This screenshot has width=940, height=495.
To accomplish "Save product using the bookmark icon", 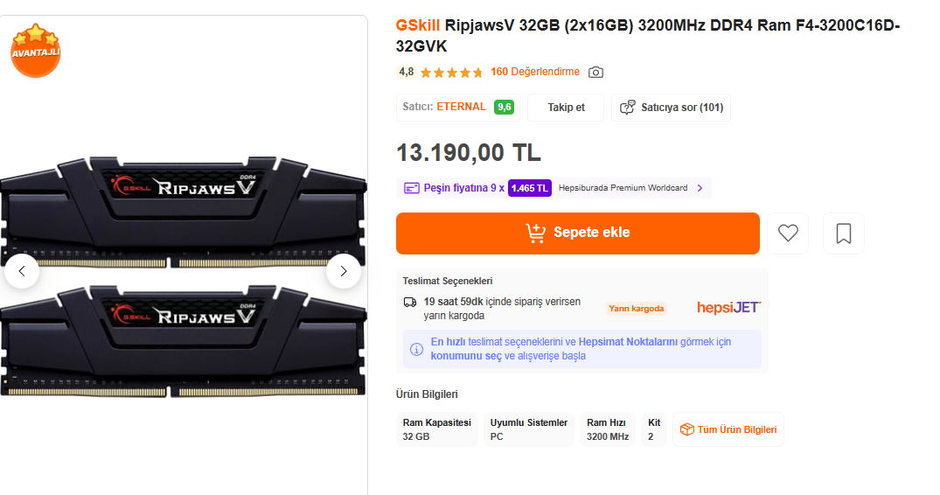I will [844, 234].
